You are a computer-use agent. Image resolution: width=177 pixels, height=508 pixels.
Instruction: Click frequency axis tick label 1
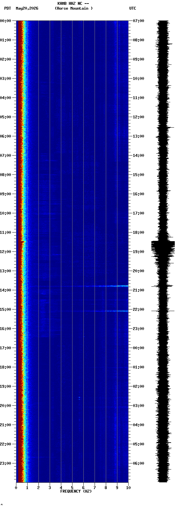(27, 488)
